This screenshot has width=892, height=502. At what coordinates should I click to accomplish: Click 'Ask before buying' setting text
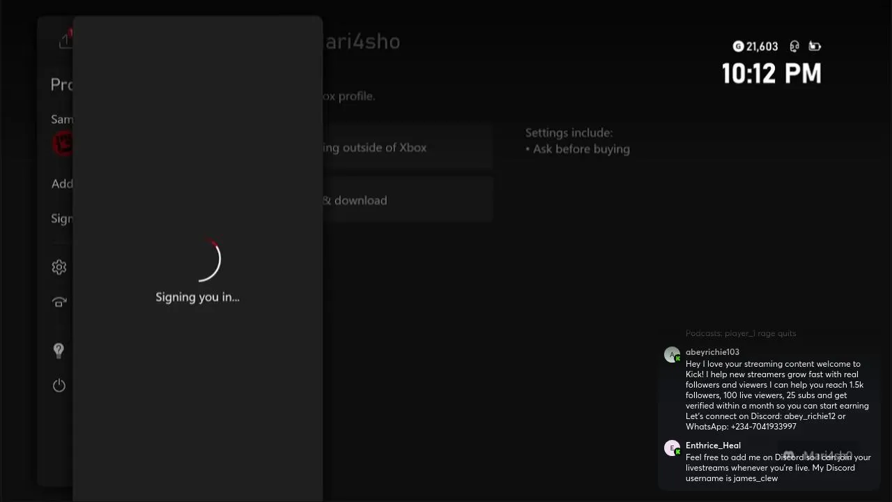click(581, 149)
